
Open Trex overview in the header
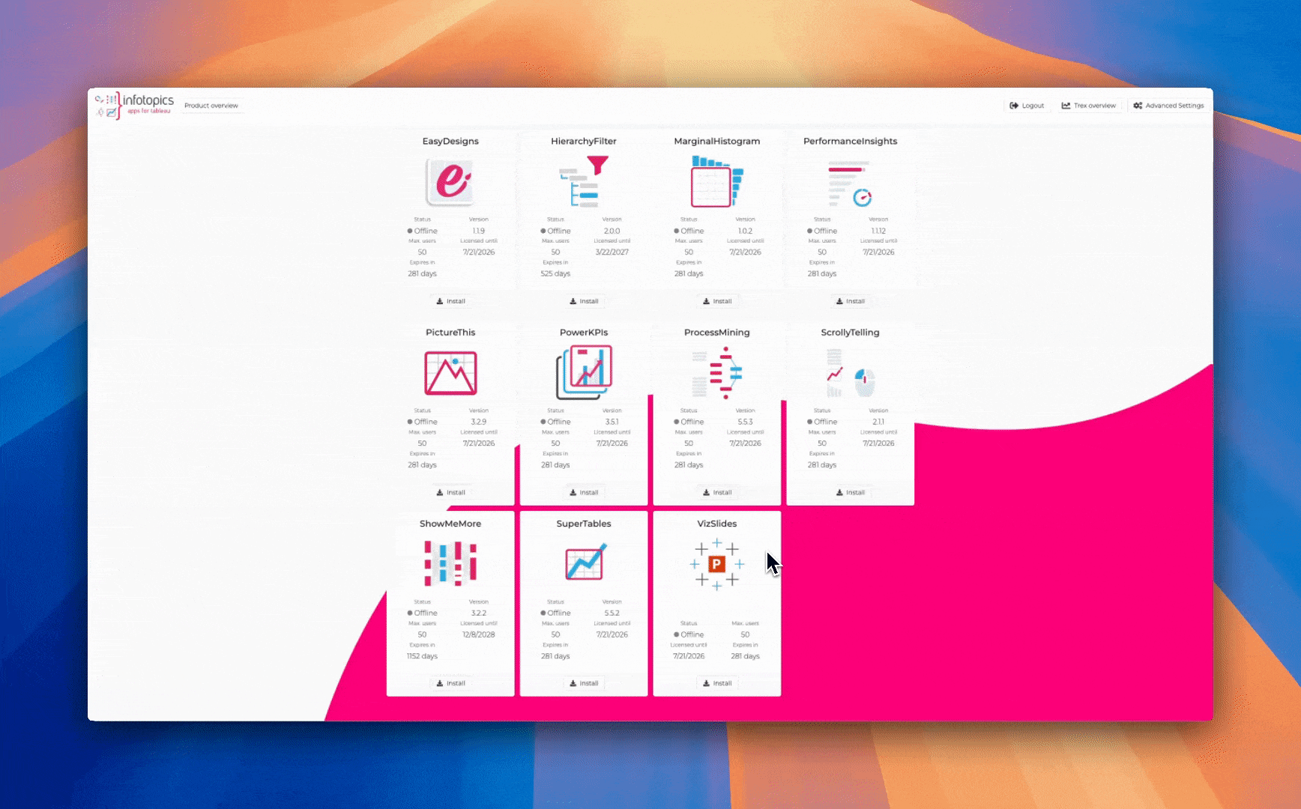coord(1088,106)
